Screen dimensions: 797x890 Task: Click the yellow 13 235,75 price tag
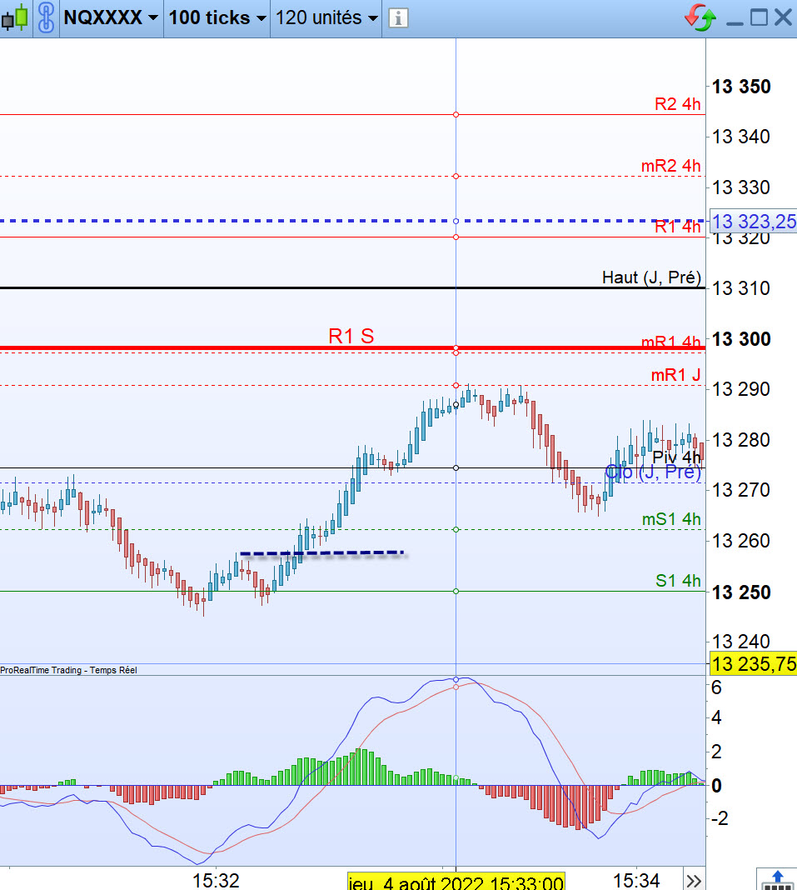pos(754,663)
